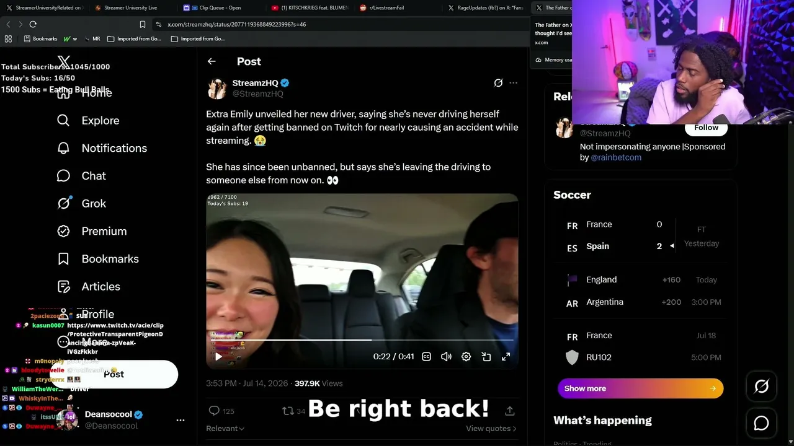Open the France vs Spain final score row
The height and width of the screenshot is (446, 794).
pyautogui.click(x=640, y=235)
